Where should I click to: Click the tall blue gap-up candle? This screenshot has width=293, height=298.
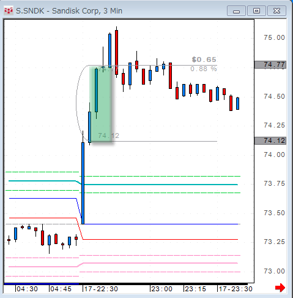(x=83, y=183)
